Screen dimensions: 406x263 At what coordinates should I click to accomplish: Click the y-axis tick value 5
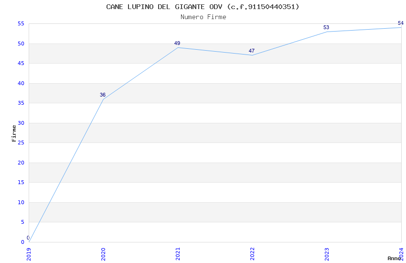[x=22, y=222]
